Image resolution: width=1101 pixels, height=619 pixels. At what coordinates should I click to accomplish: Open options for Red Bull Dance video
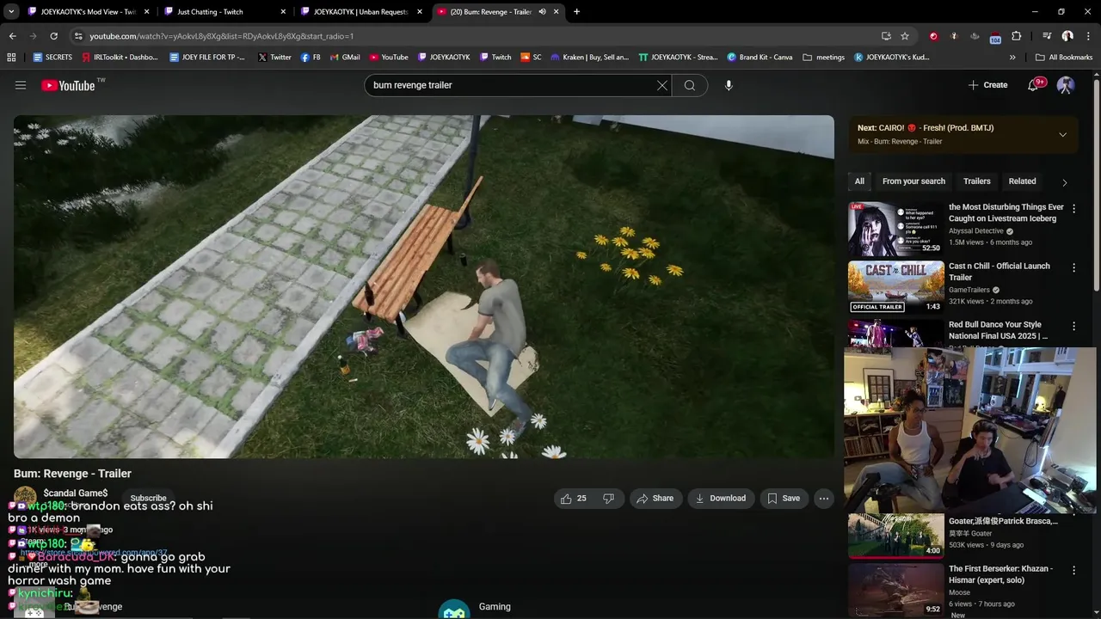1073,327
